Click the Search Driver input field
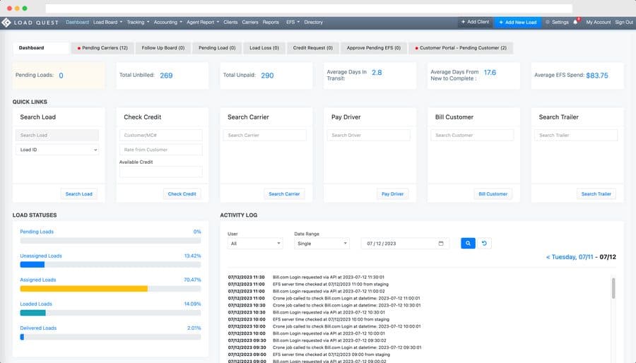Image resolution: width=636 pixels, height=363 pixels. [368, 135]
